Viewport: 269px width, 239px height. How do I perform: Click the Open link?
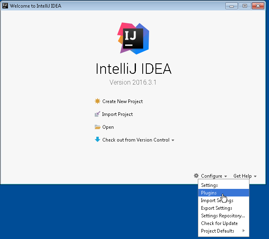108,127
